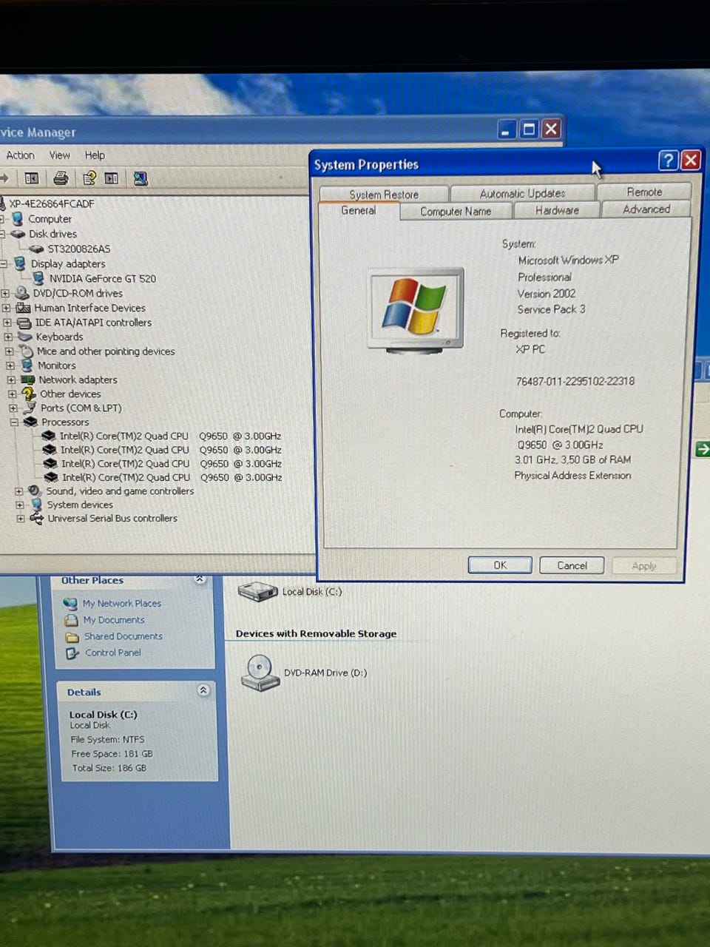710x947 pixels.
Task: Open the Action menu in Device Manager
Action: pos(20,155)
